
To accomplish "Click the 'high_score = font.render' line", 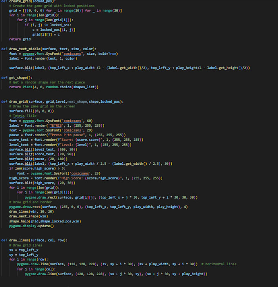I will (86, 178).
